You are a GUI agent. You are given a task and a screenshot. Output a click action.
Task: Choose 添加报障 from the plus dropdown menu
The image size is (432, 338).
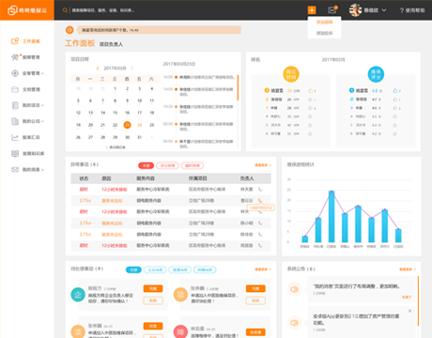324,23
